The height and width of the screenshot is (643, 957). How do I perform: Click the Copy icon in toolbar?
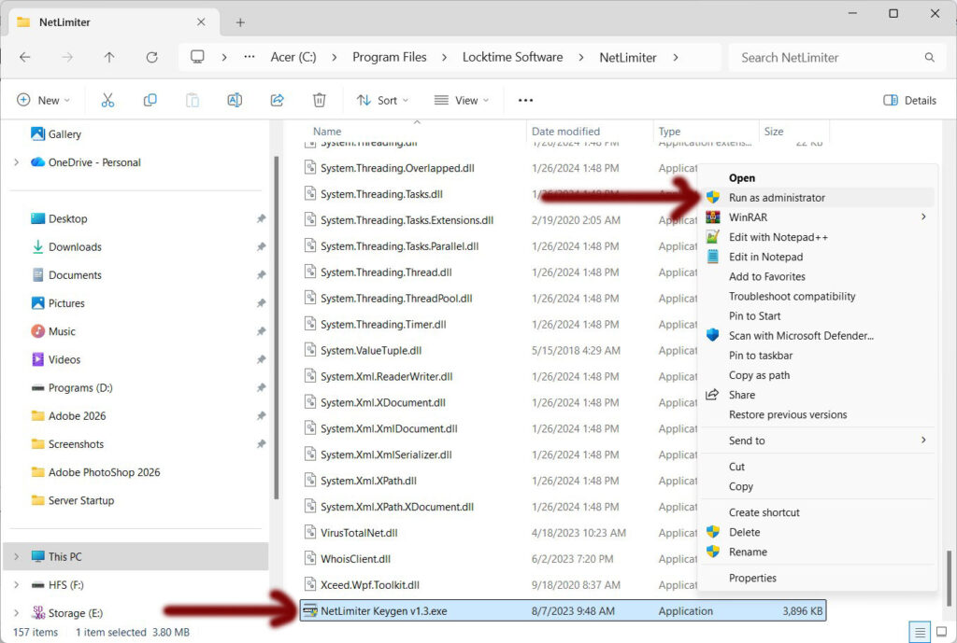point(150,100)
